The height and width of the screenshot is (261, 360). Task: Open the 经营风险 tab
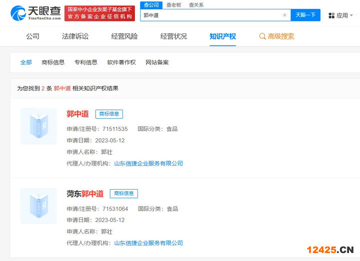(124, 36)
